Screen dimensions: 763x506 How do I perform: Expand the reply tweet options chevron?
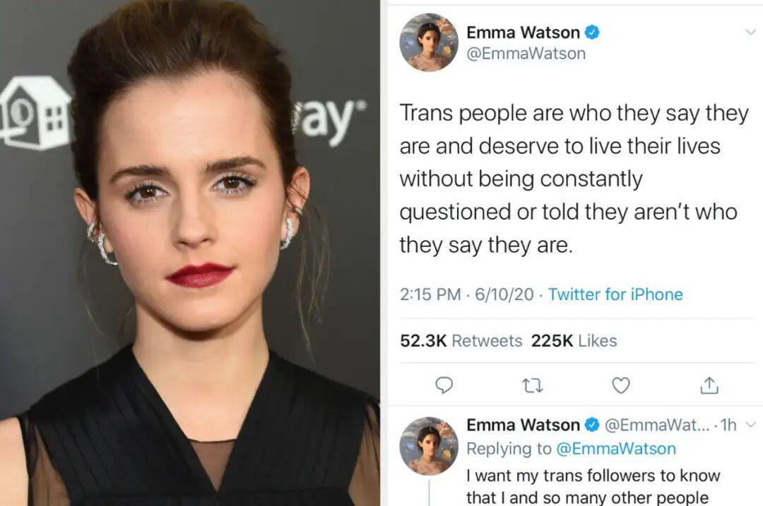pyautogui.click(x=751, y=425)
